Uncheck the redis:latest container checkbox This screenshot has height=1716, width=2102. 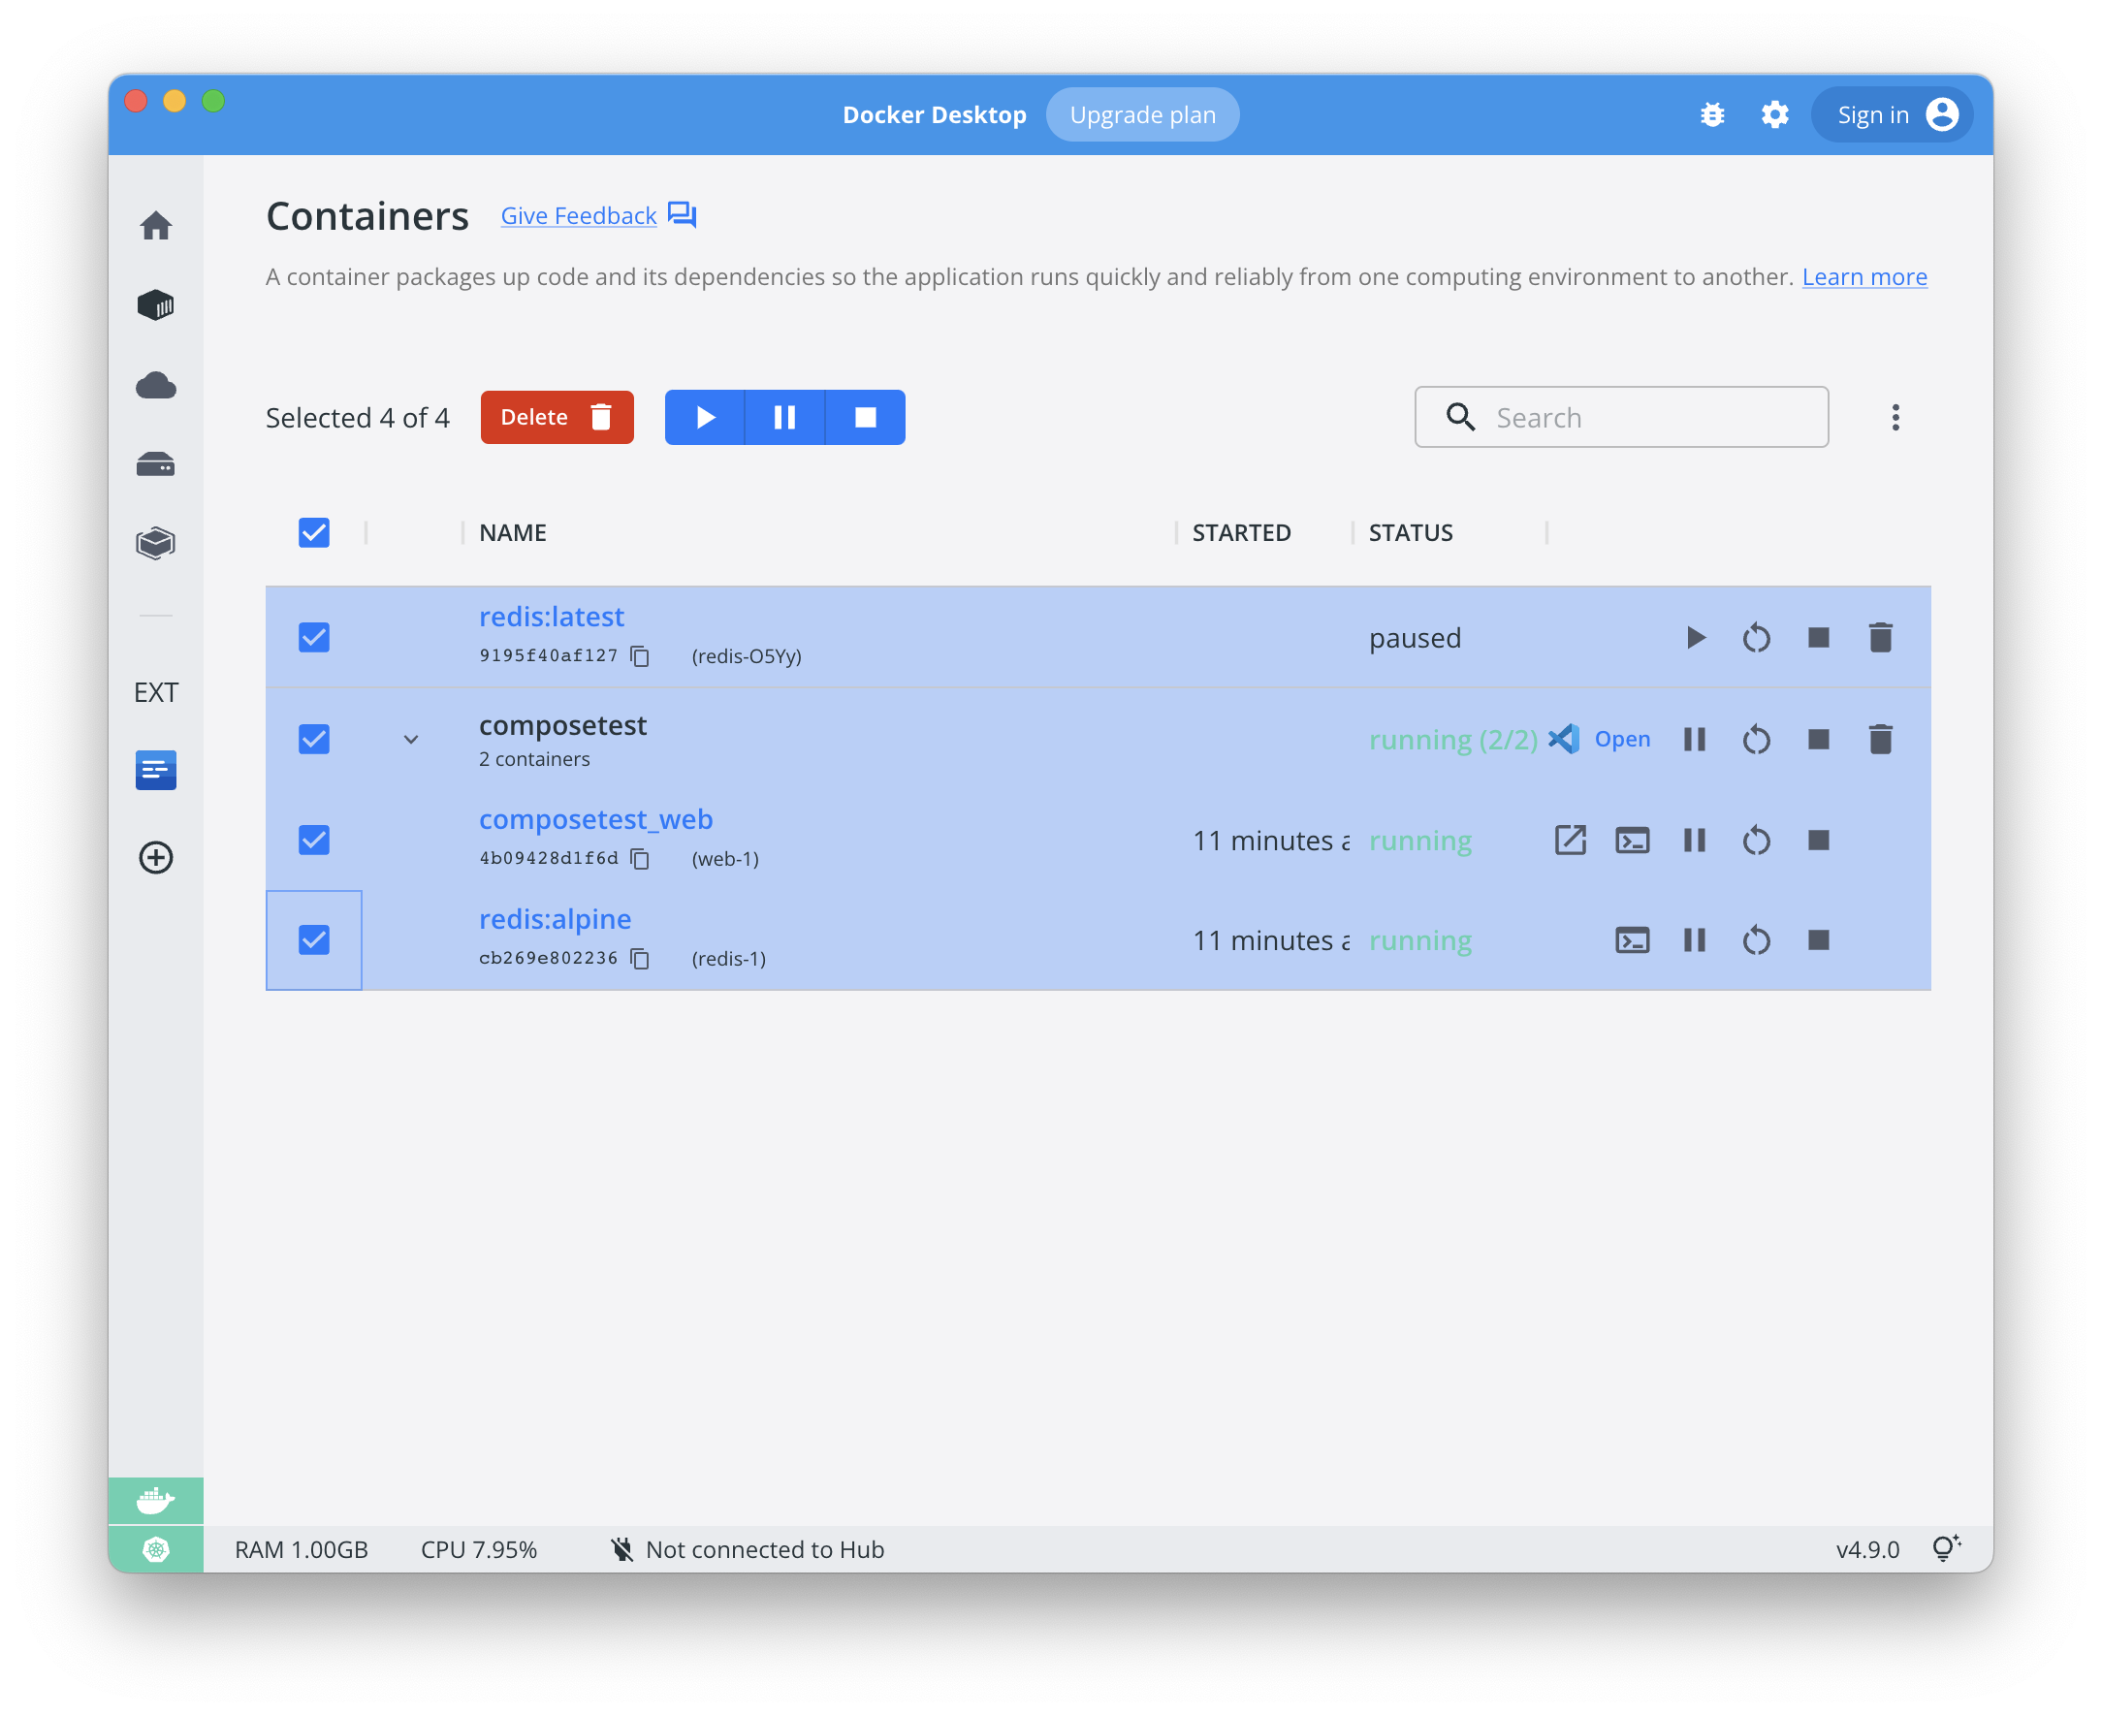point(313,638)
